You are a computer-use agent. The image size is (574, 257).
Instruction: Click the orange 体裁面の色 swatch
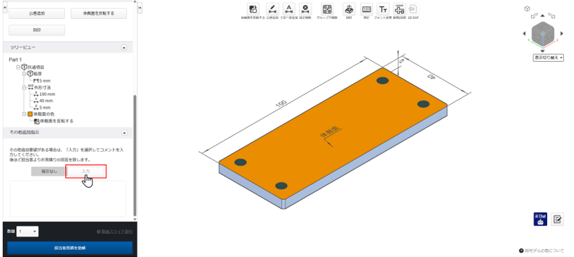(30, 114)
